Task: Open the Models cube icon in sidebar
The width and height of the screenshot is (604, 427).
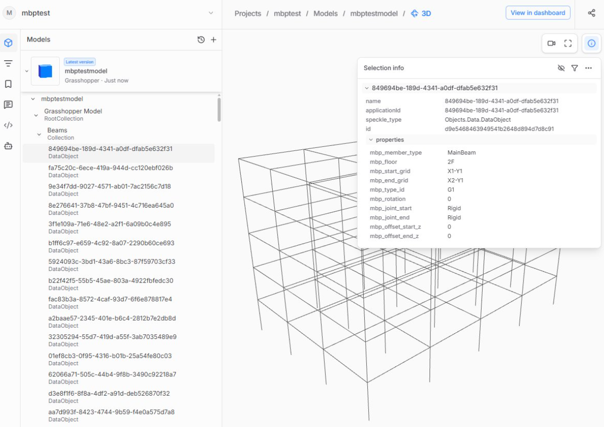Action: point(9,43)
